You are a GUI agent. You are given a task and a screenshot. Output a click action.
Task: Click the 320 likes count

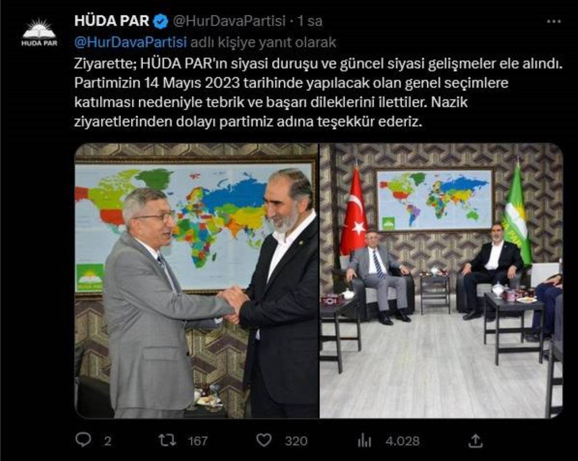(296, 440)
